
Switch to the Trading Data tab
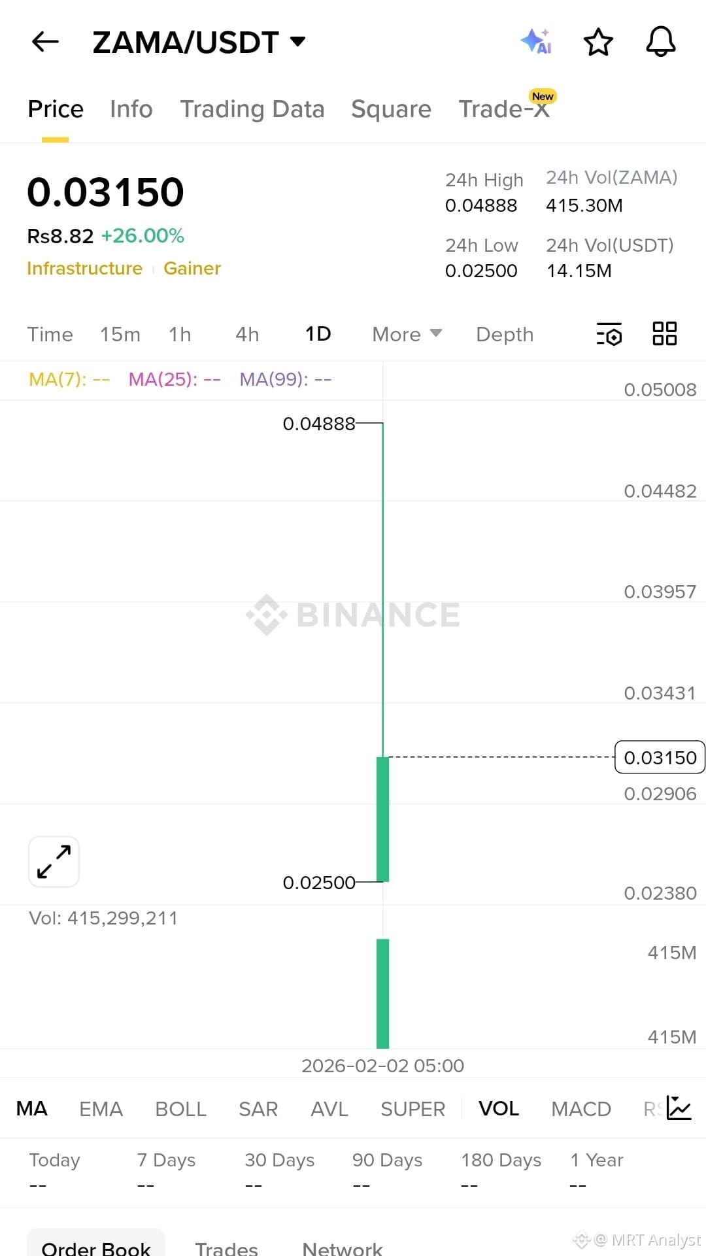(x=252, y=109)
